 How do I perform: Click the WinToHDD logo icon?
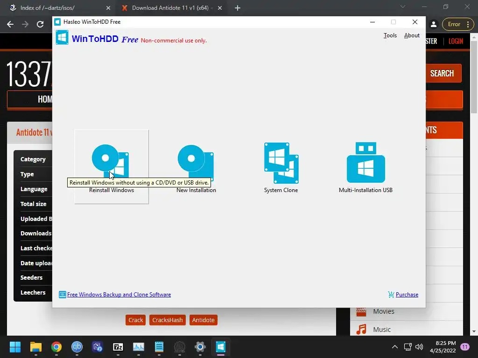[62, 38]
